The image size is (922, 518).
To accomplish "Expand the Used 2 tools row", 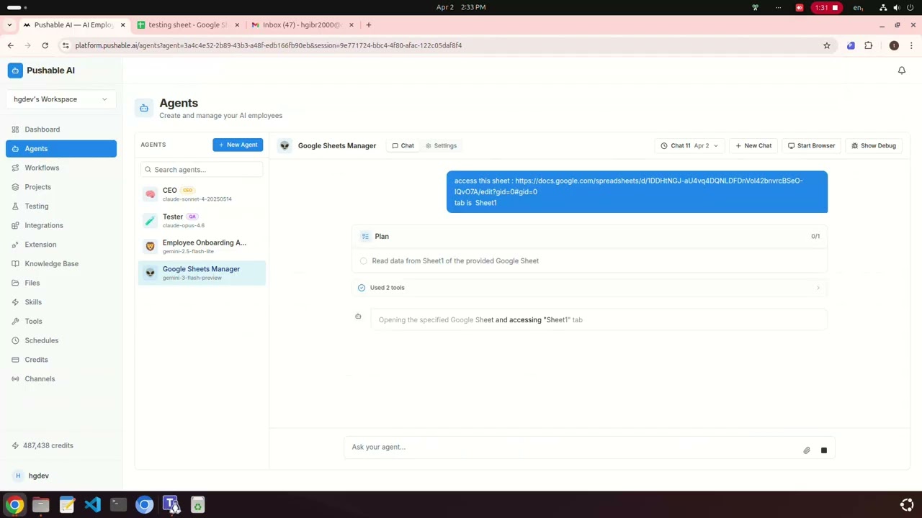I will point(589,288).
